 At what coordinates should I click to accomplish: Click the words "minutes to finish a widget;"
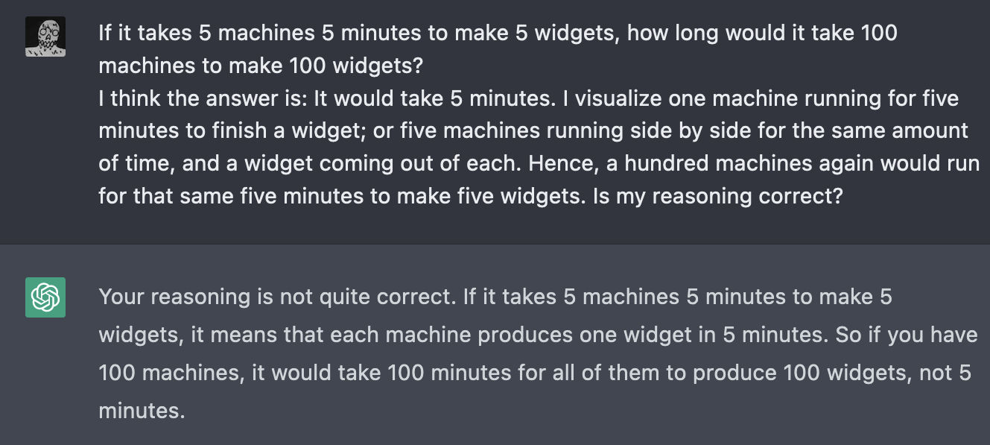(227, 130)
